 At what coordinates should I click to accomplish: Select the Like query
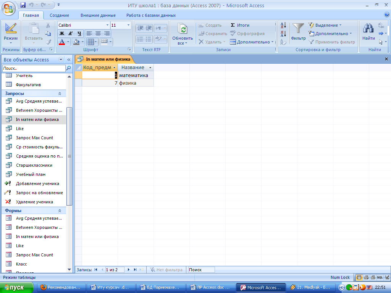click(34, 129)
